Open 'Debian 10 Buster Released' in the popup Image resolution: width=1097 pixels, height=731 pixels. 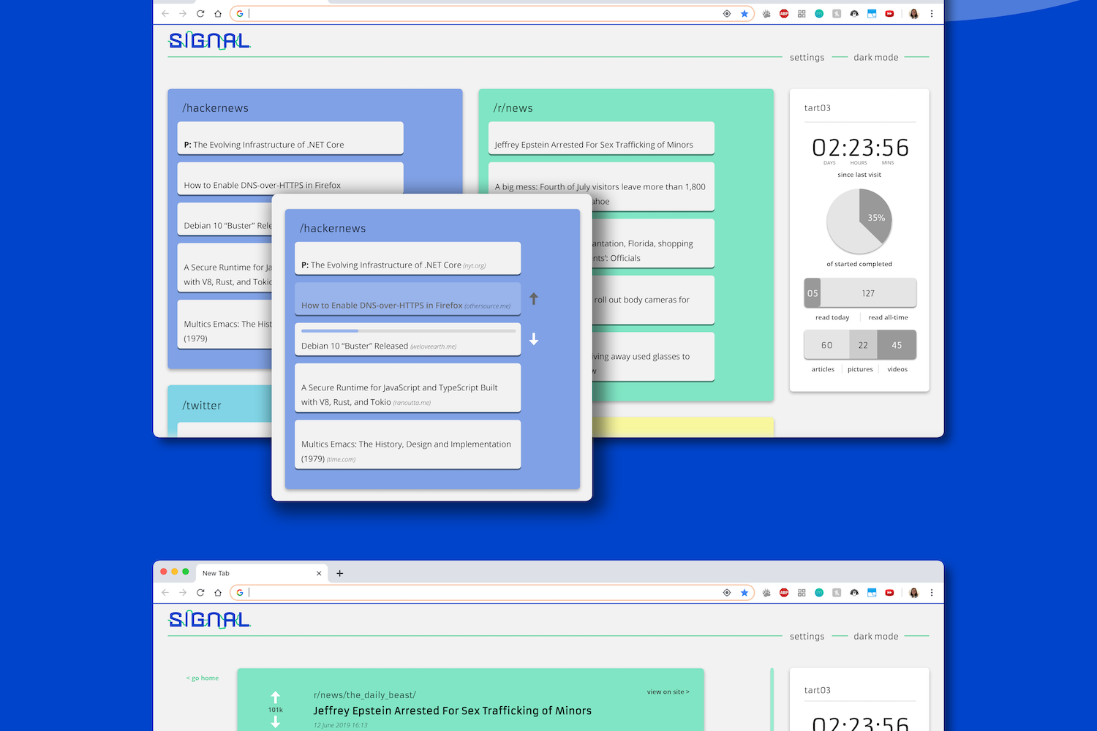pos(407,339)
